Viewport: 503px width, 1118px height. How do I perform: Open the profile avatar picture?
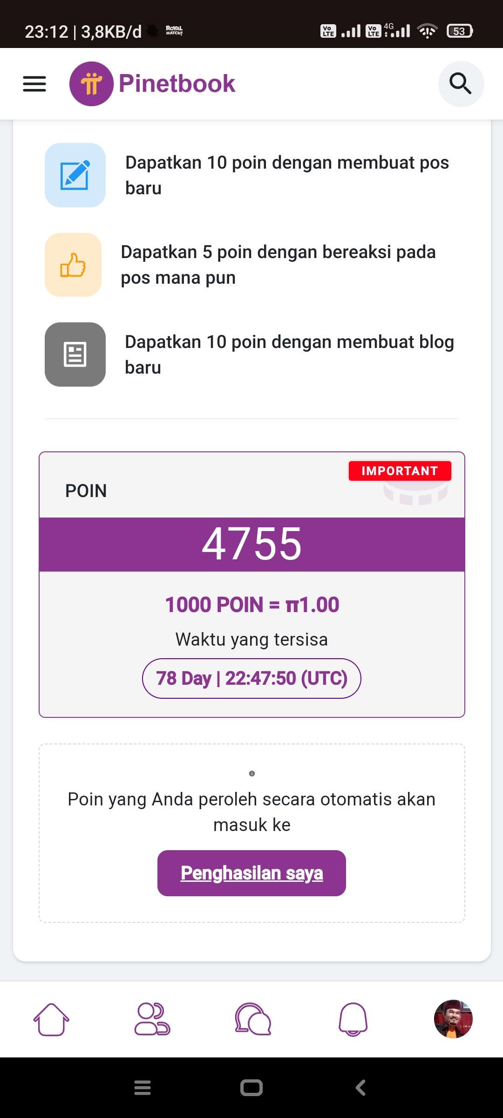(453, 1019)
